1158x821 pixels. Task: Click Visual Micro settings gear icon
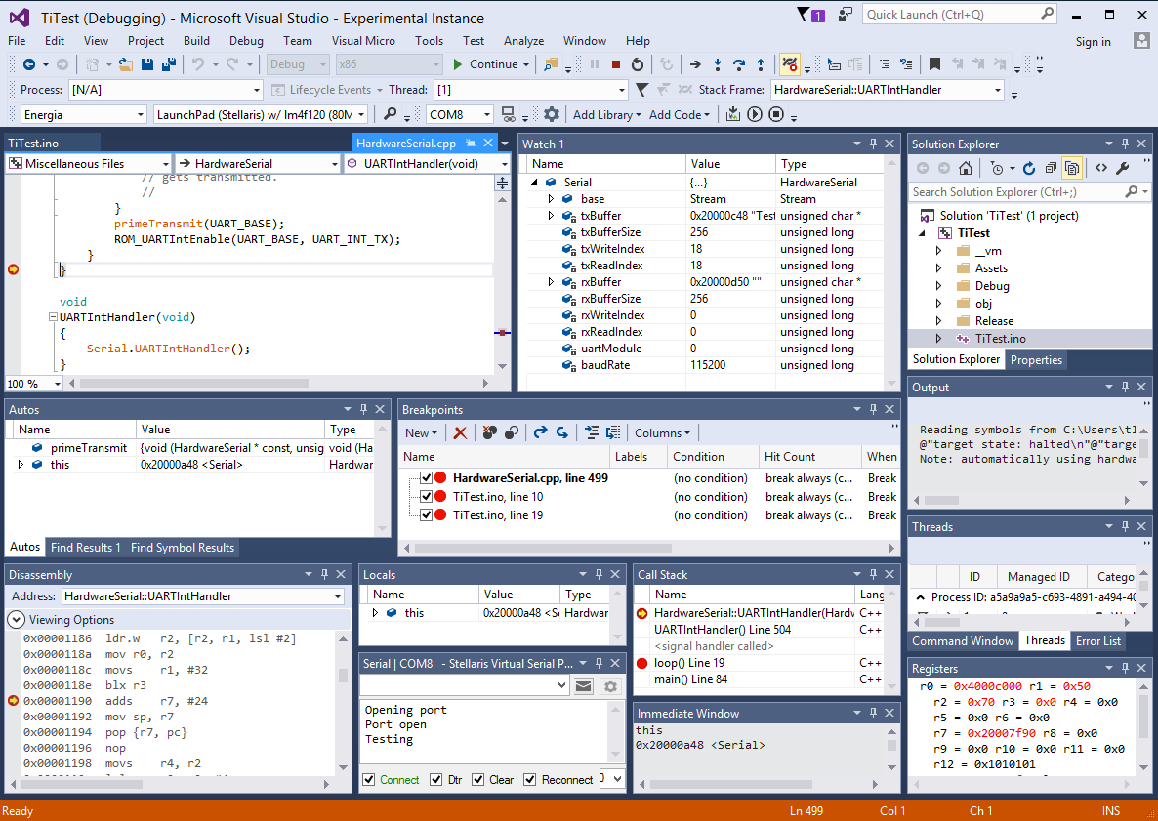click(551, 114)
